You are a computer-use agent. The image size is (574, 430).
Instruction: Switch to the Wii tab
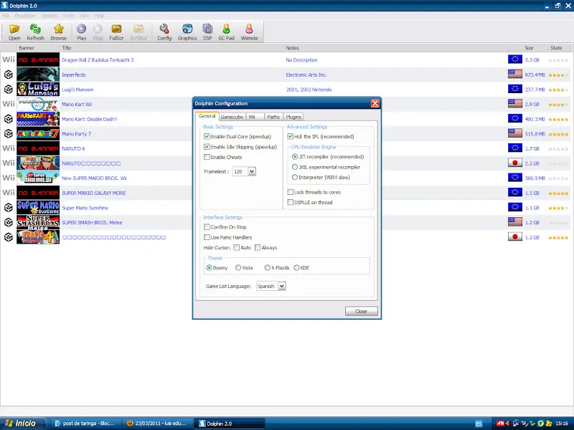point(255,117)
